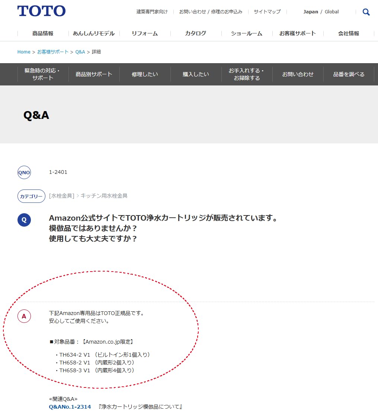The image size is (378, 412).
Task: Open the search icon at top right
Action: click(x=366, y=12)
